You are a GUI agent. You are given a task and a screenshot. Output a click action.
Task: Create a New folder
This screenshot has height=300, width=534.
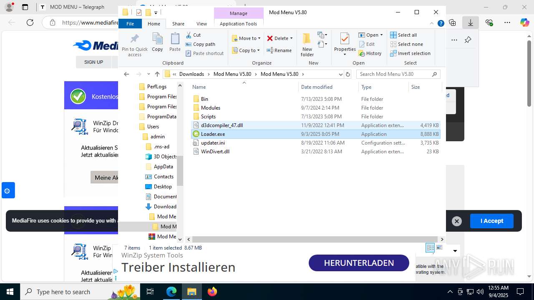(307, 45)
